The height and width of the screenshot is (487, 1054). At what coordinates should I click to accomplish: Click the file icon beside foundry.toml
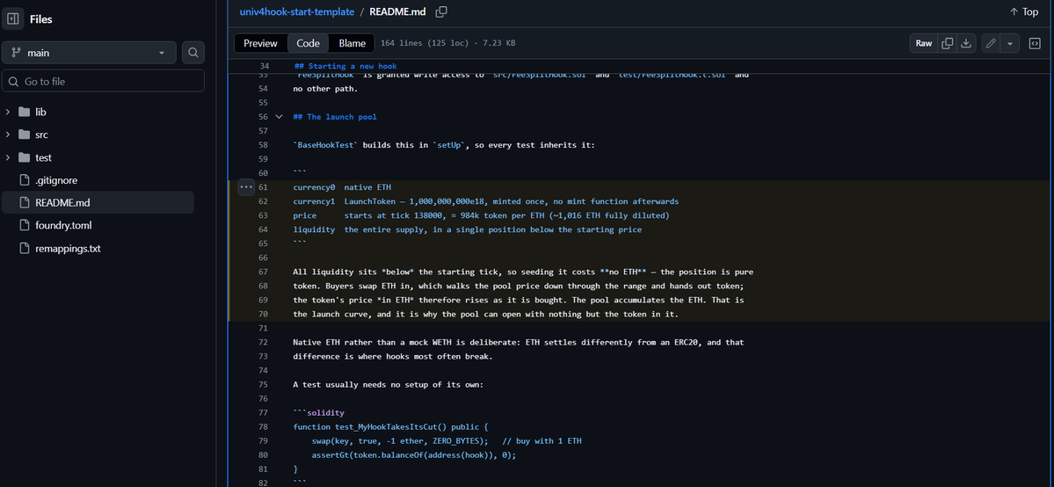click(x=25, y=225)
